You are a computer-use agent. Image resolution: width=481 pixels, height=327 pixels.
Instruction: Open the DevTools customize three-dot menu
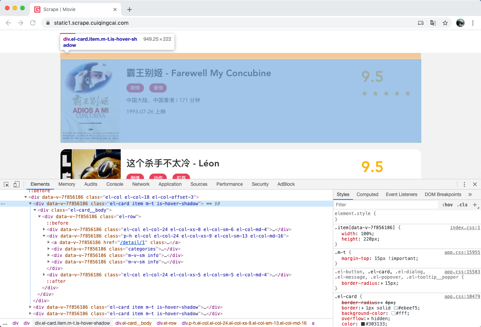[464, 184]
